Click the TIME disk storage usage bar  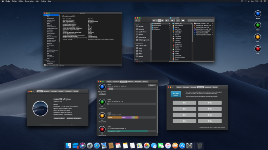point(131,131)
